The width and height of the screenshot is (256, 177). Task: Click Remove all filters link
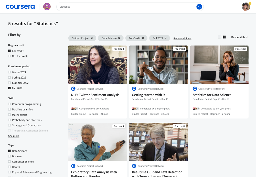point(182,38)
